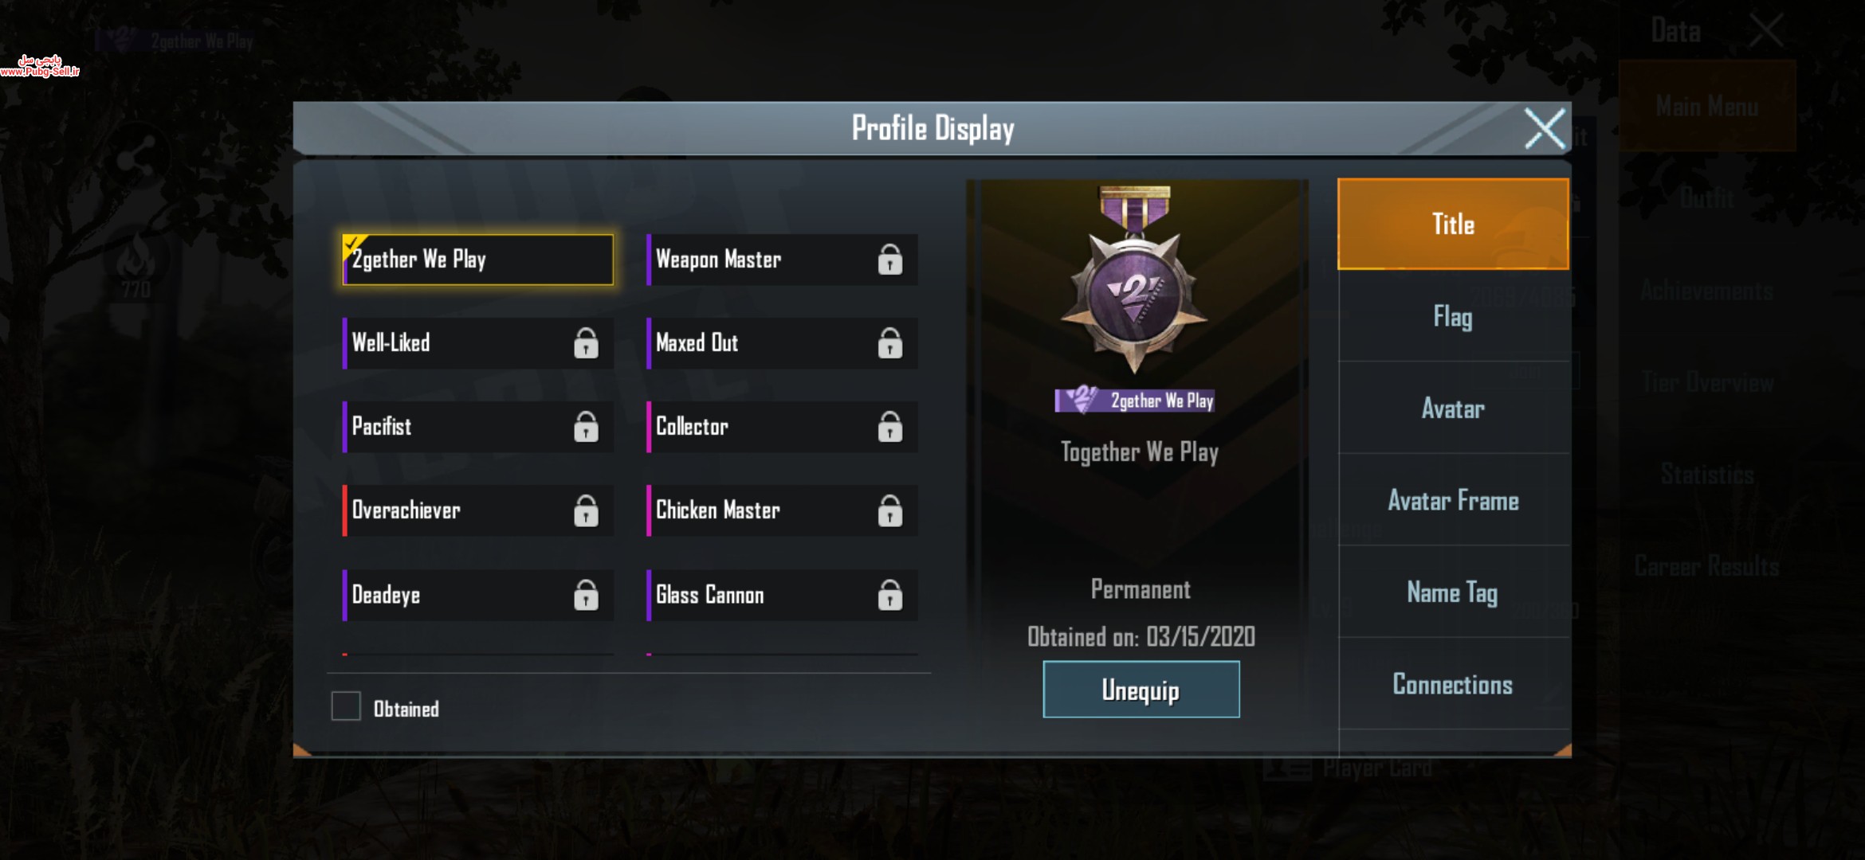
Task: Switch to the Name Tag tab
Action: [x=1453, y=592]
